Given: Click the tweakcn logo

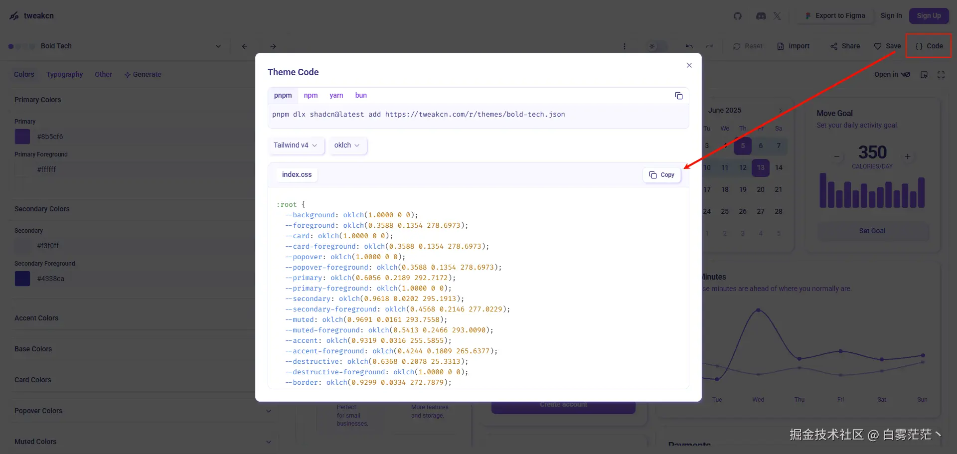Looking at the screenshot, I should tap(31, 16).
